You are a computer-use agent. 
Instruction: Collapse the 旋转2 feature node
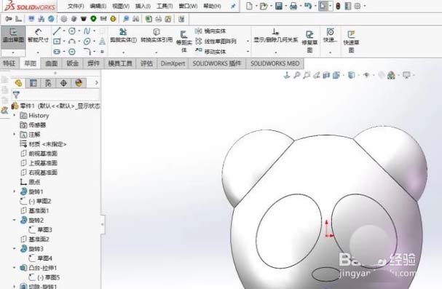[15, 220]
